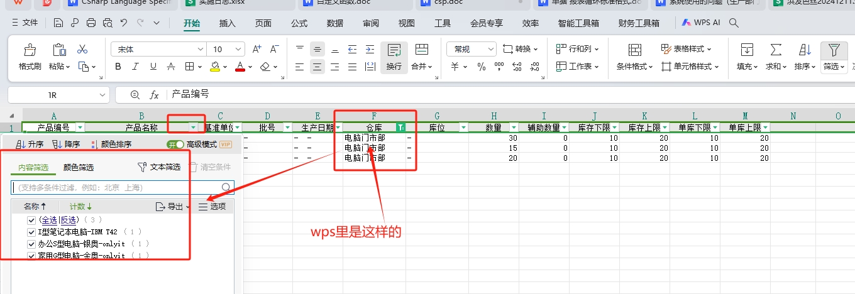
Task: Open the filter dropdown on 批号 column header
Action: (287, 128)
